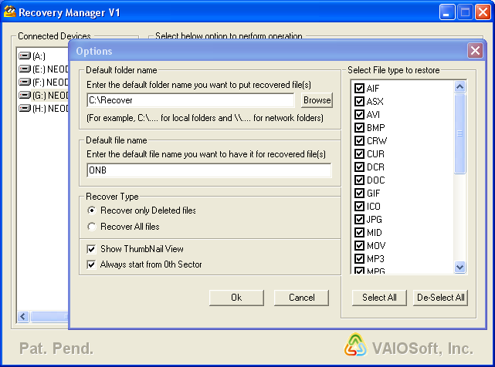Toggle the CUR file type checkbox
The height and width of the screenshot is (367, 495).
point(359,153)
